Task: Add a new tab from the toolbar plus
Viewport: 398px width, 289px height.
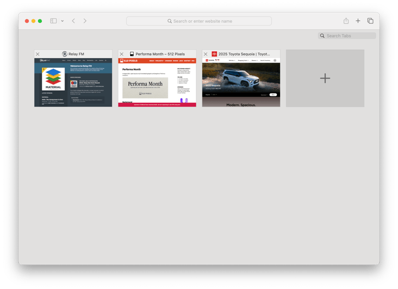Action: coord(358,21)
